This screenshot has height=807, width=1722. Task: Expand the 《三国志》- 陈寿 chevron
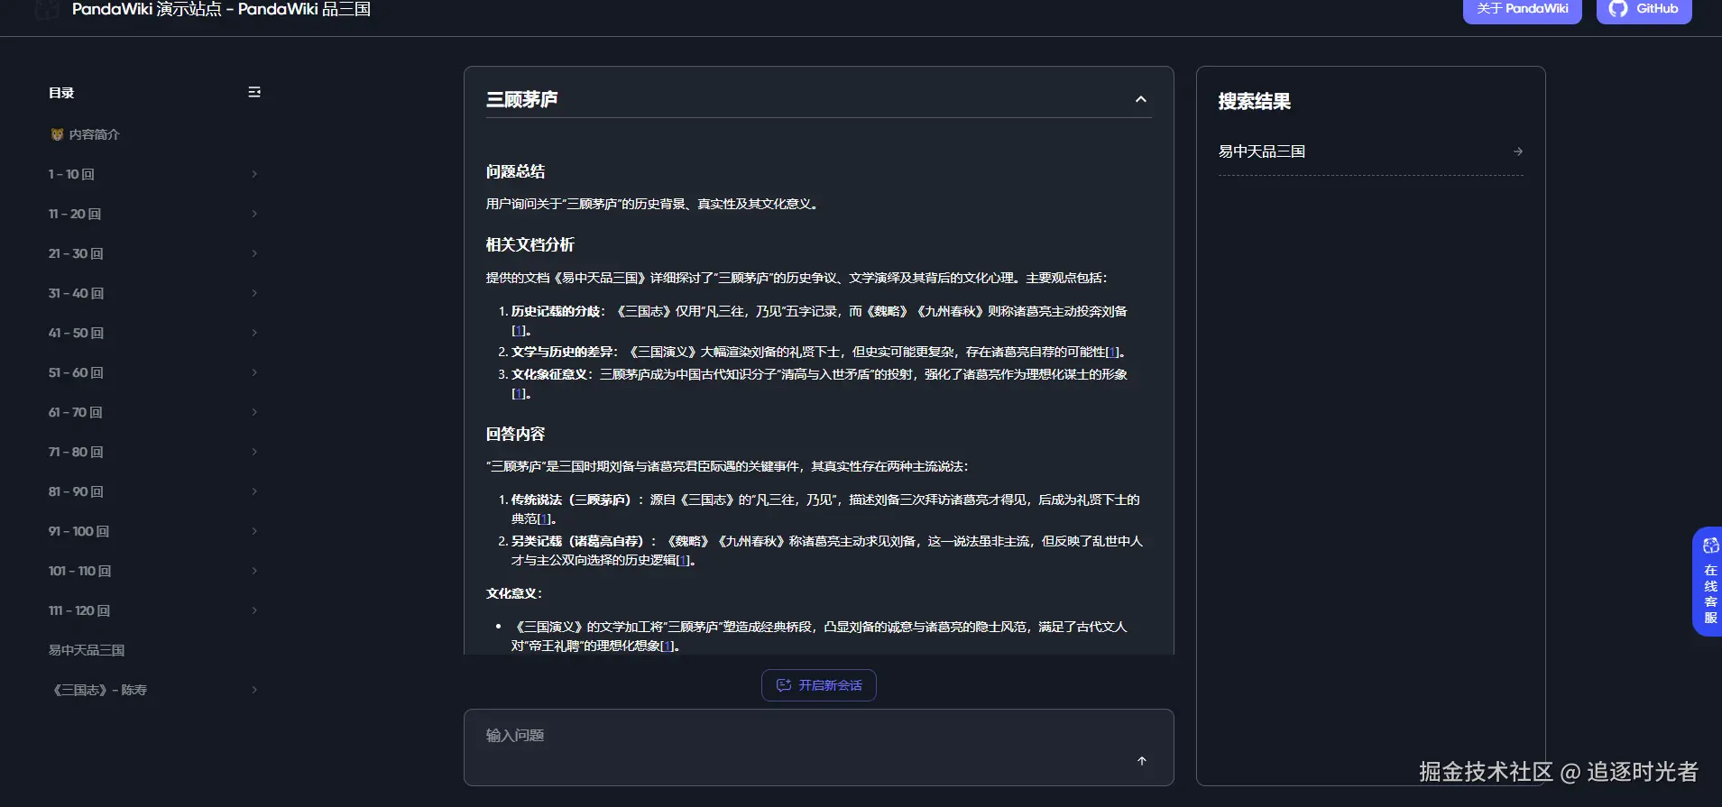pyautogui.click(x=254, y=690)
